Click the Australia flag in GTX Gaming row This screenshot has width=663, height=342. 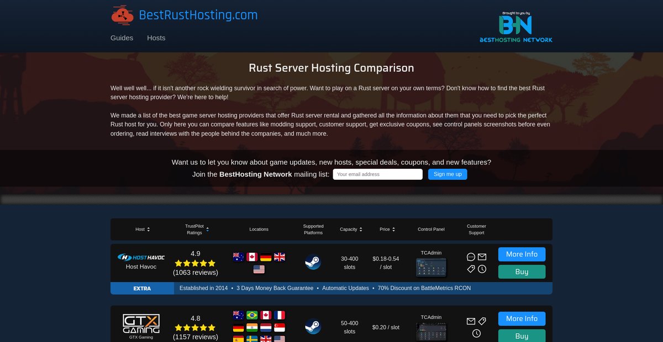(239, 316)
